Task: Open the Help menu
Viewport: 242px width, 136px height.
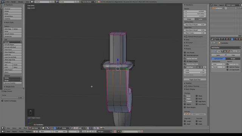Action: tap(27, 2)
